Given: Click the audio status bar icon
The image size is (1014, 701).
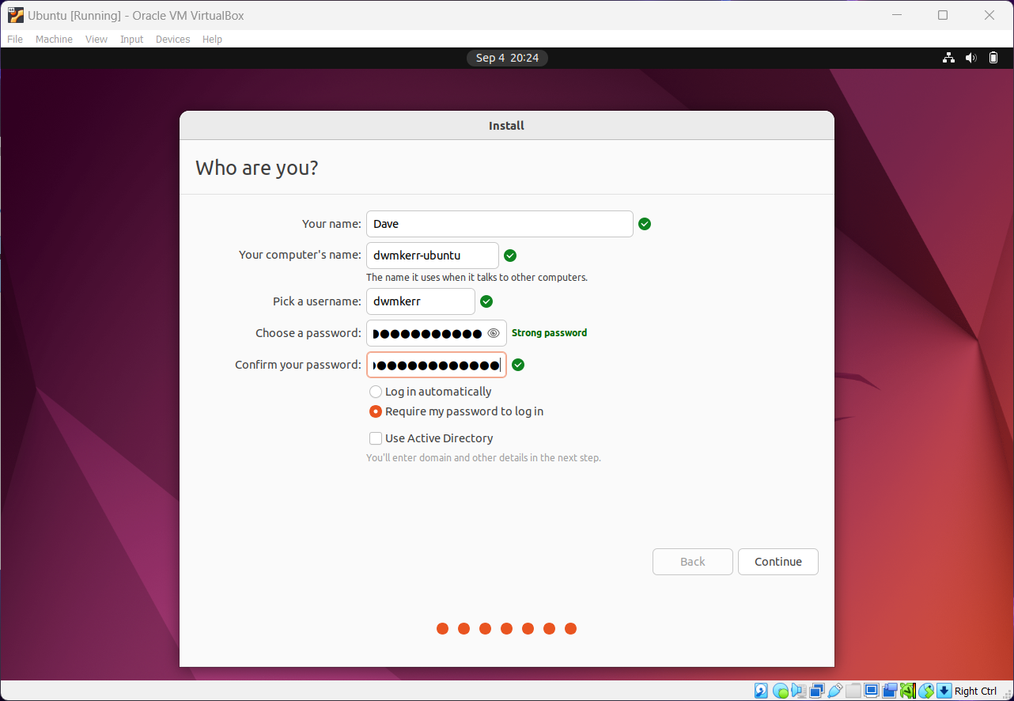Looking at the screenshot, I should click(798, 691).
